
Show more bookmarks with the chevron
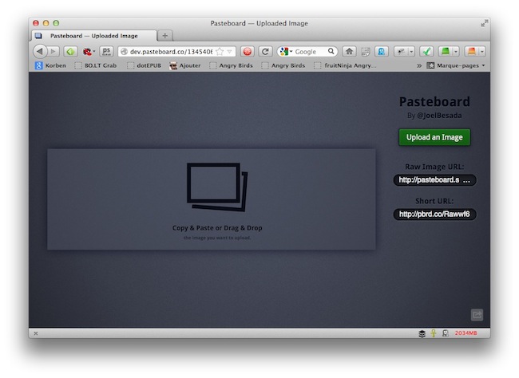click(x=419, y=65)
